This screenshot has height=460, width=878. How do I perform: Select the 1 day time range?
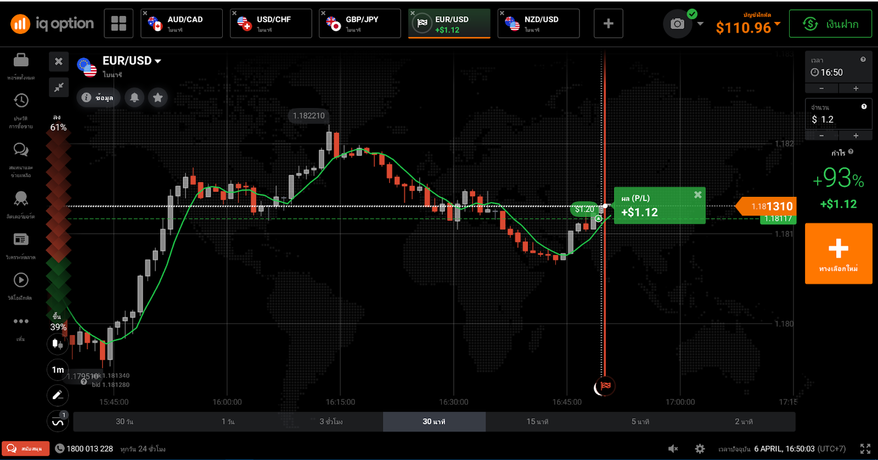228,422
